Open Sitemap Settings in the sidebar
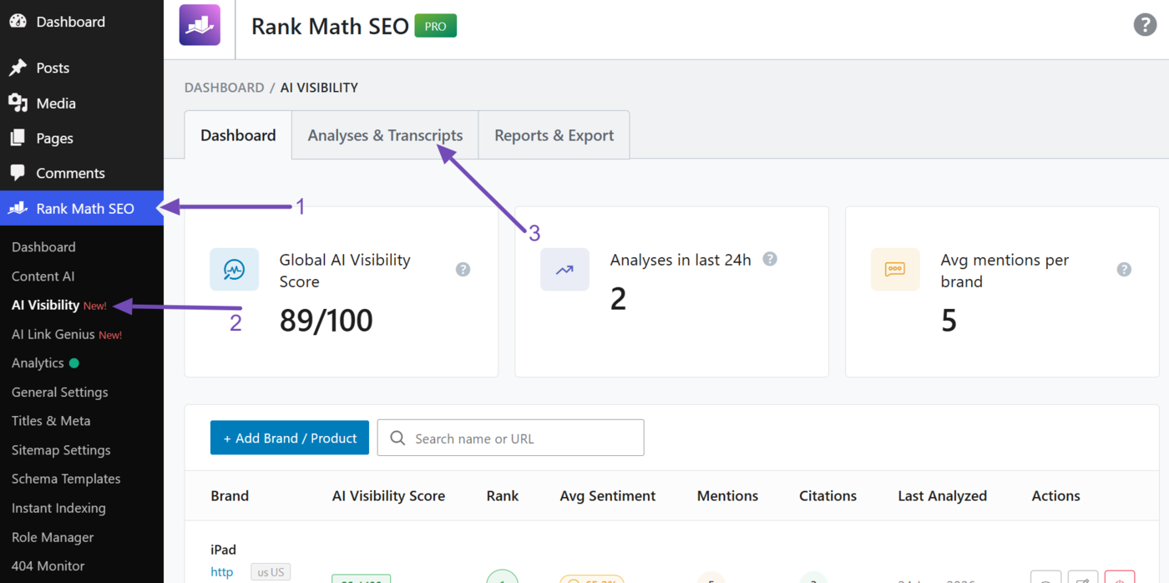Screen dimensions: 1169x583 pos(61,450)
